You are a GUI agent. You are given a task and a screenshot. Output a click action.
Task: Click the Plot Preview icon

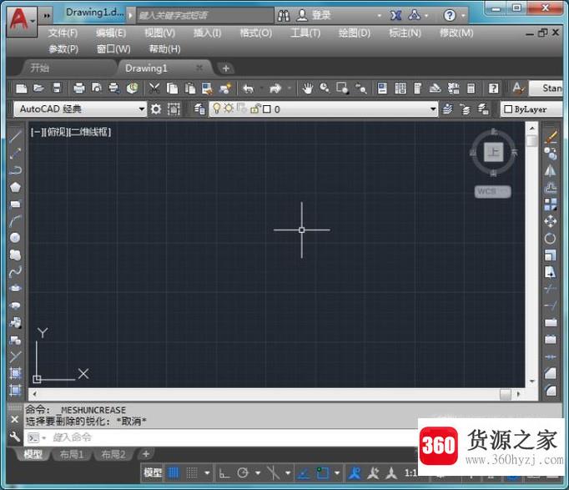97,88
